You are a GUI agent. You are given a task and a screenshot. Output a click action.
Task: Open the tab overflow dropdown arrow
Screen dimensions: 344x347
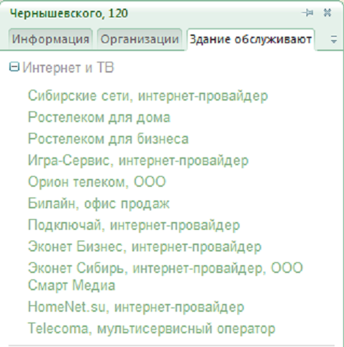[x=334, y=40]
